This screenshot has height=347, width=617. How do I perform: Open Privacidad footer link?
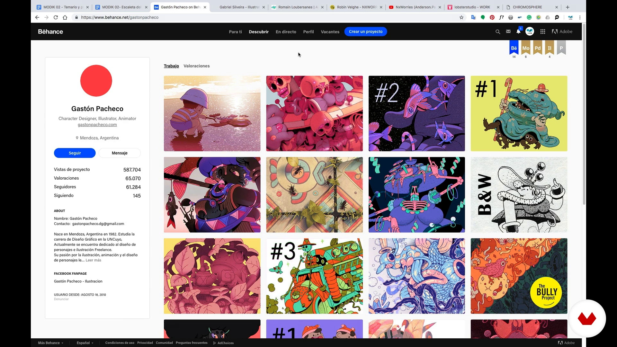click(x=145, y=343)
